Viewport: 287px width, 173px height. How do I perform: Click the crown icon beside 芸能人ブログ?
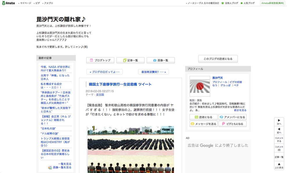point(223,3)
